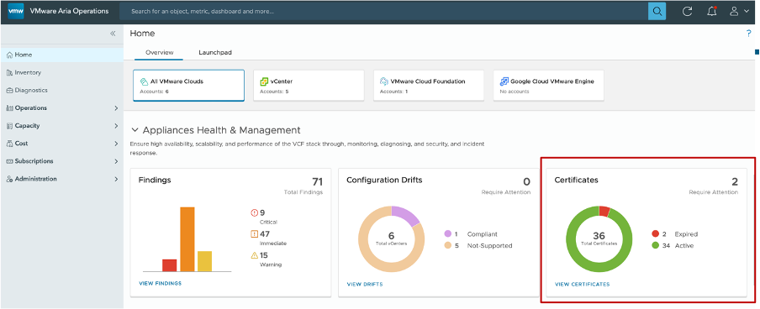Expand the Operations menu chevron
This screenshot has height=309, width=760.
point(116,108)
